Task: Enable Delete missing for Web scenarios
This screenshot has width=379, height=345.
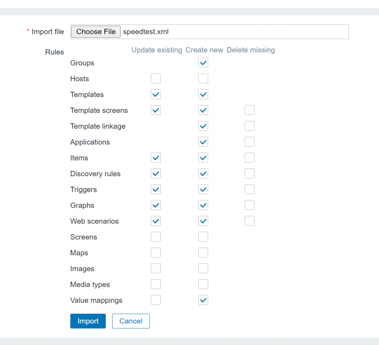Action: click(x=249, y=221)
